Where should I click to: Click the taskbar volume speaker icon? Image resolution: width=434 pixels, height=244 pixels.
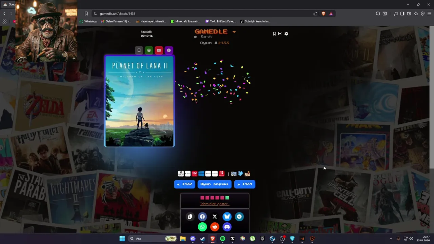pyautogui.click(x=411, y=239)
